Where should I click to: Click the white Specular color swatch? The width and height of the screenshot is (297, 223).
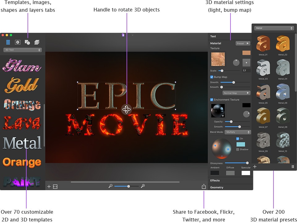point(246,173)
